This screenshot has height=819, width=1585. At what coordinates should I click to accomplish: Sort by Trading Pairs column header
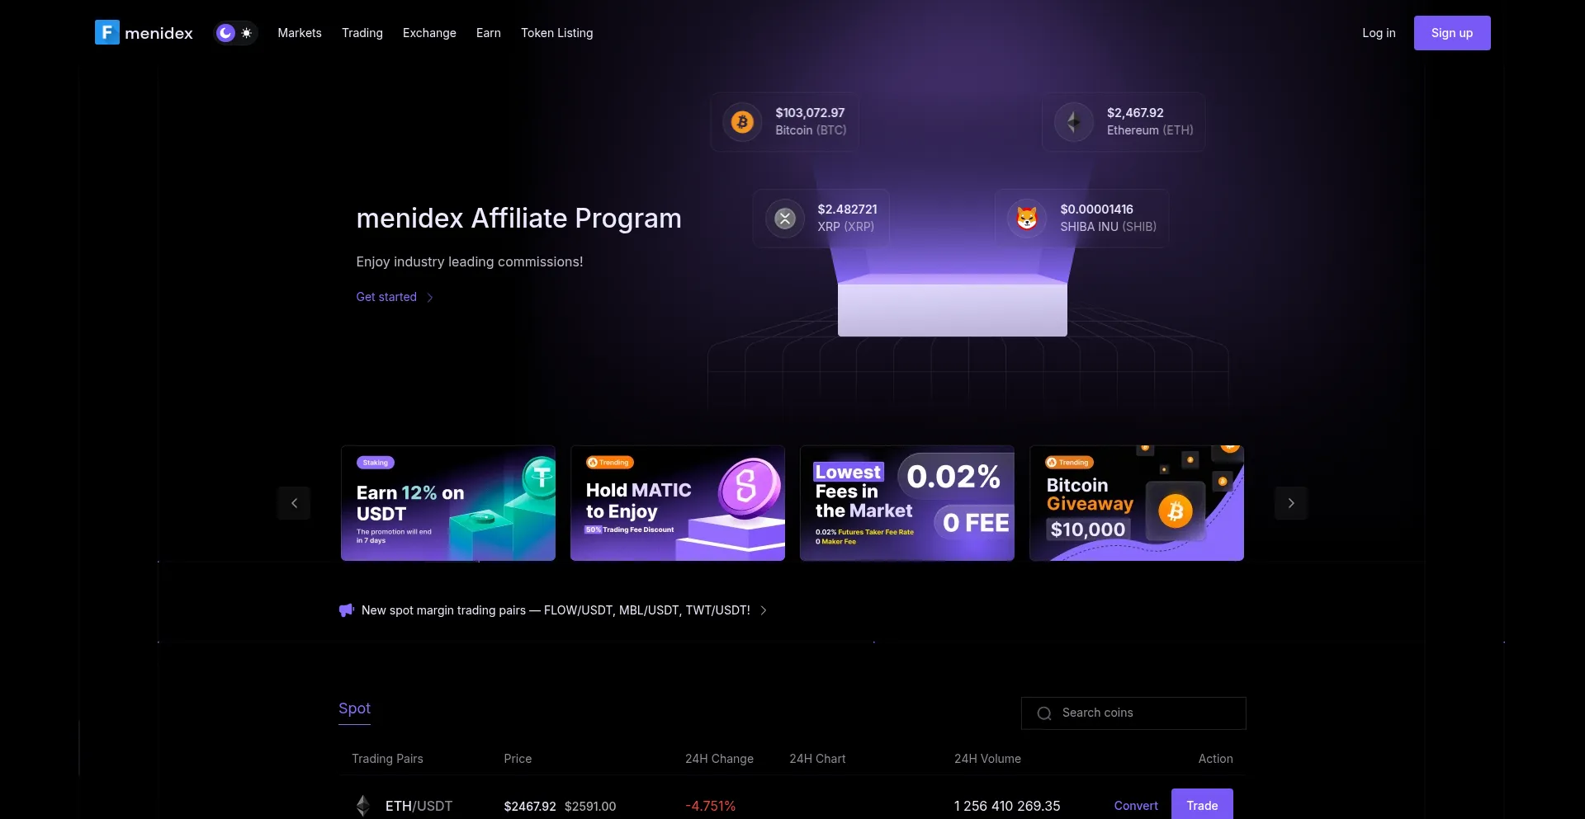pyautogui.click(x=387, y=759)
